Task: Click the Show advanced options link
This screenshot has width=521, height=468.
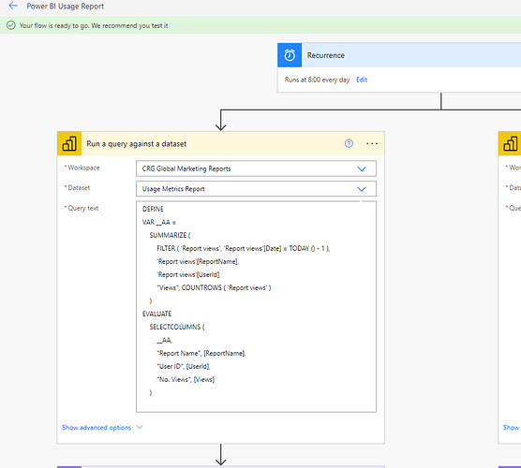Action: (x=97, y=428)
